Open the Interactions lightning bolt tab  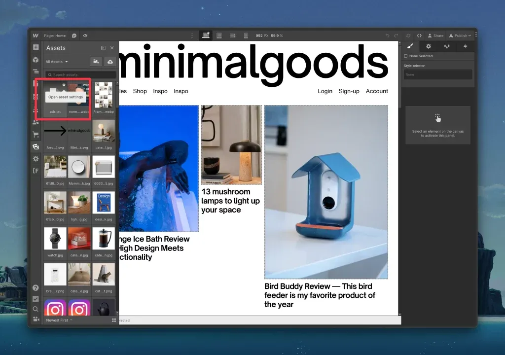pyautogui.click(x=466, y=46)
